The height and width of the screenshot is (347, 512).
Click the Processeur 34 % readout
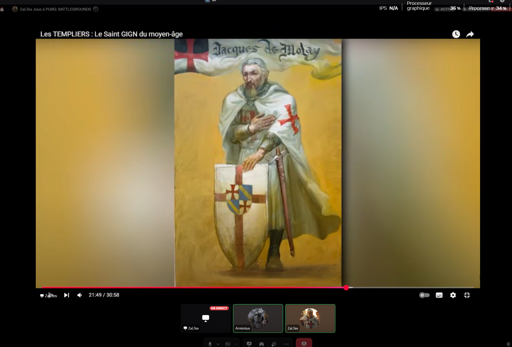488,8
